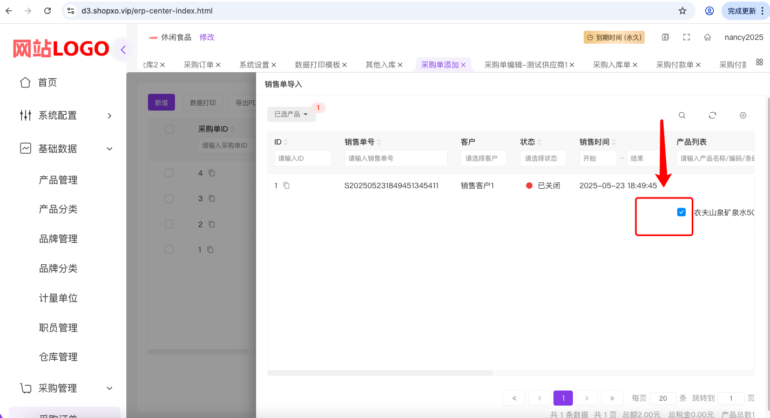Viewport: 770px width, 418px height.
Task: Uncheck the 农夫山泉矿泉水 product checkbox
Action: (x=681, y=213)
